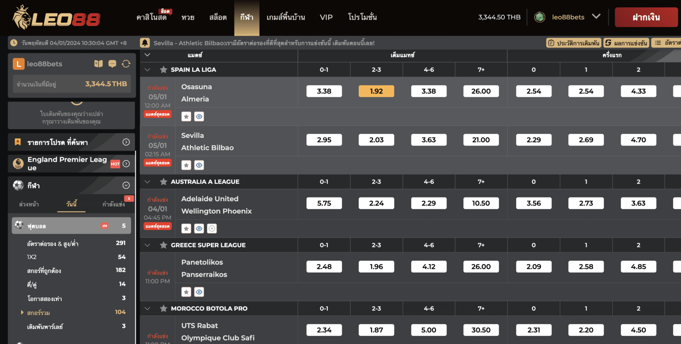The width and height of the screenshot is (681, 344).
Task: Star the Sevilla vs Athletic Bilbao match
Action: (186, 165)
